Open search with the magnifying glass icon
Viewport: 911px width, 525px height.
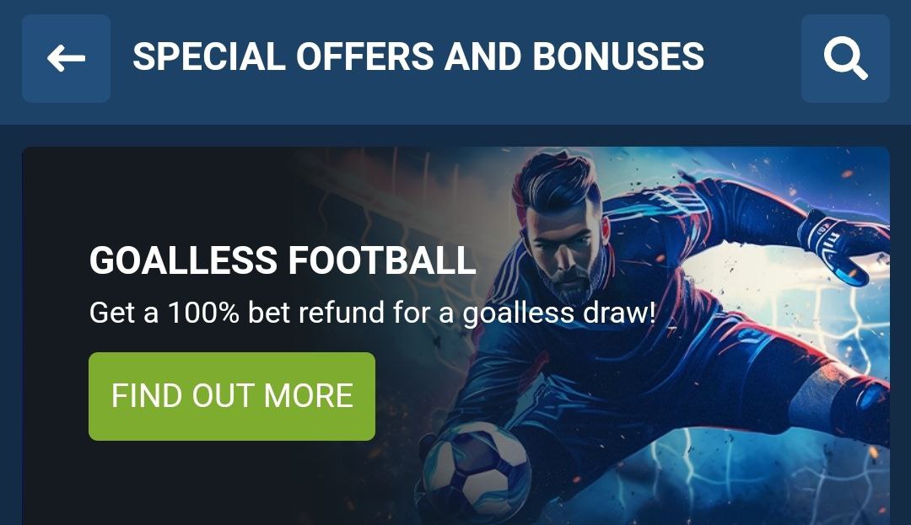(845, 59)
